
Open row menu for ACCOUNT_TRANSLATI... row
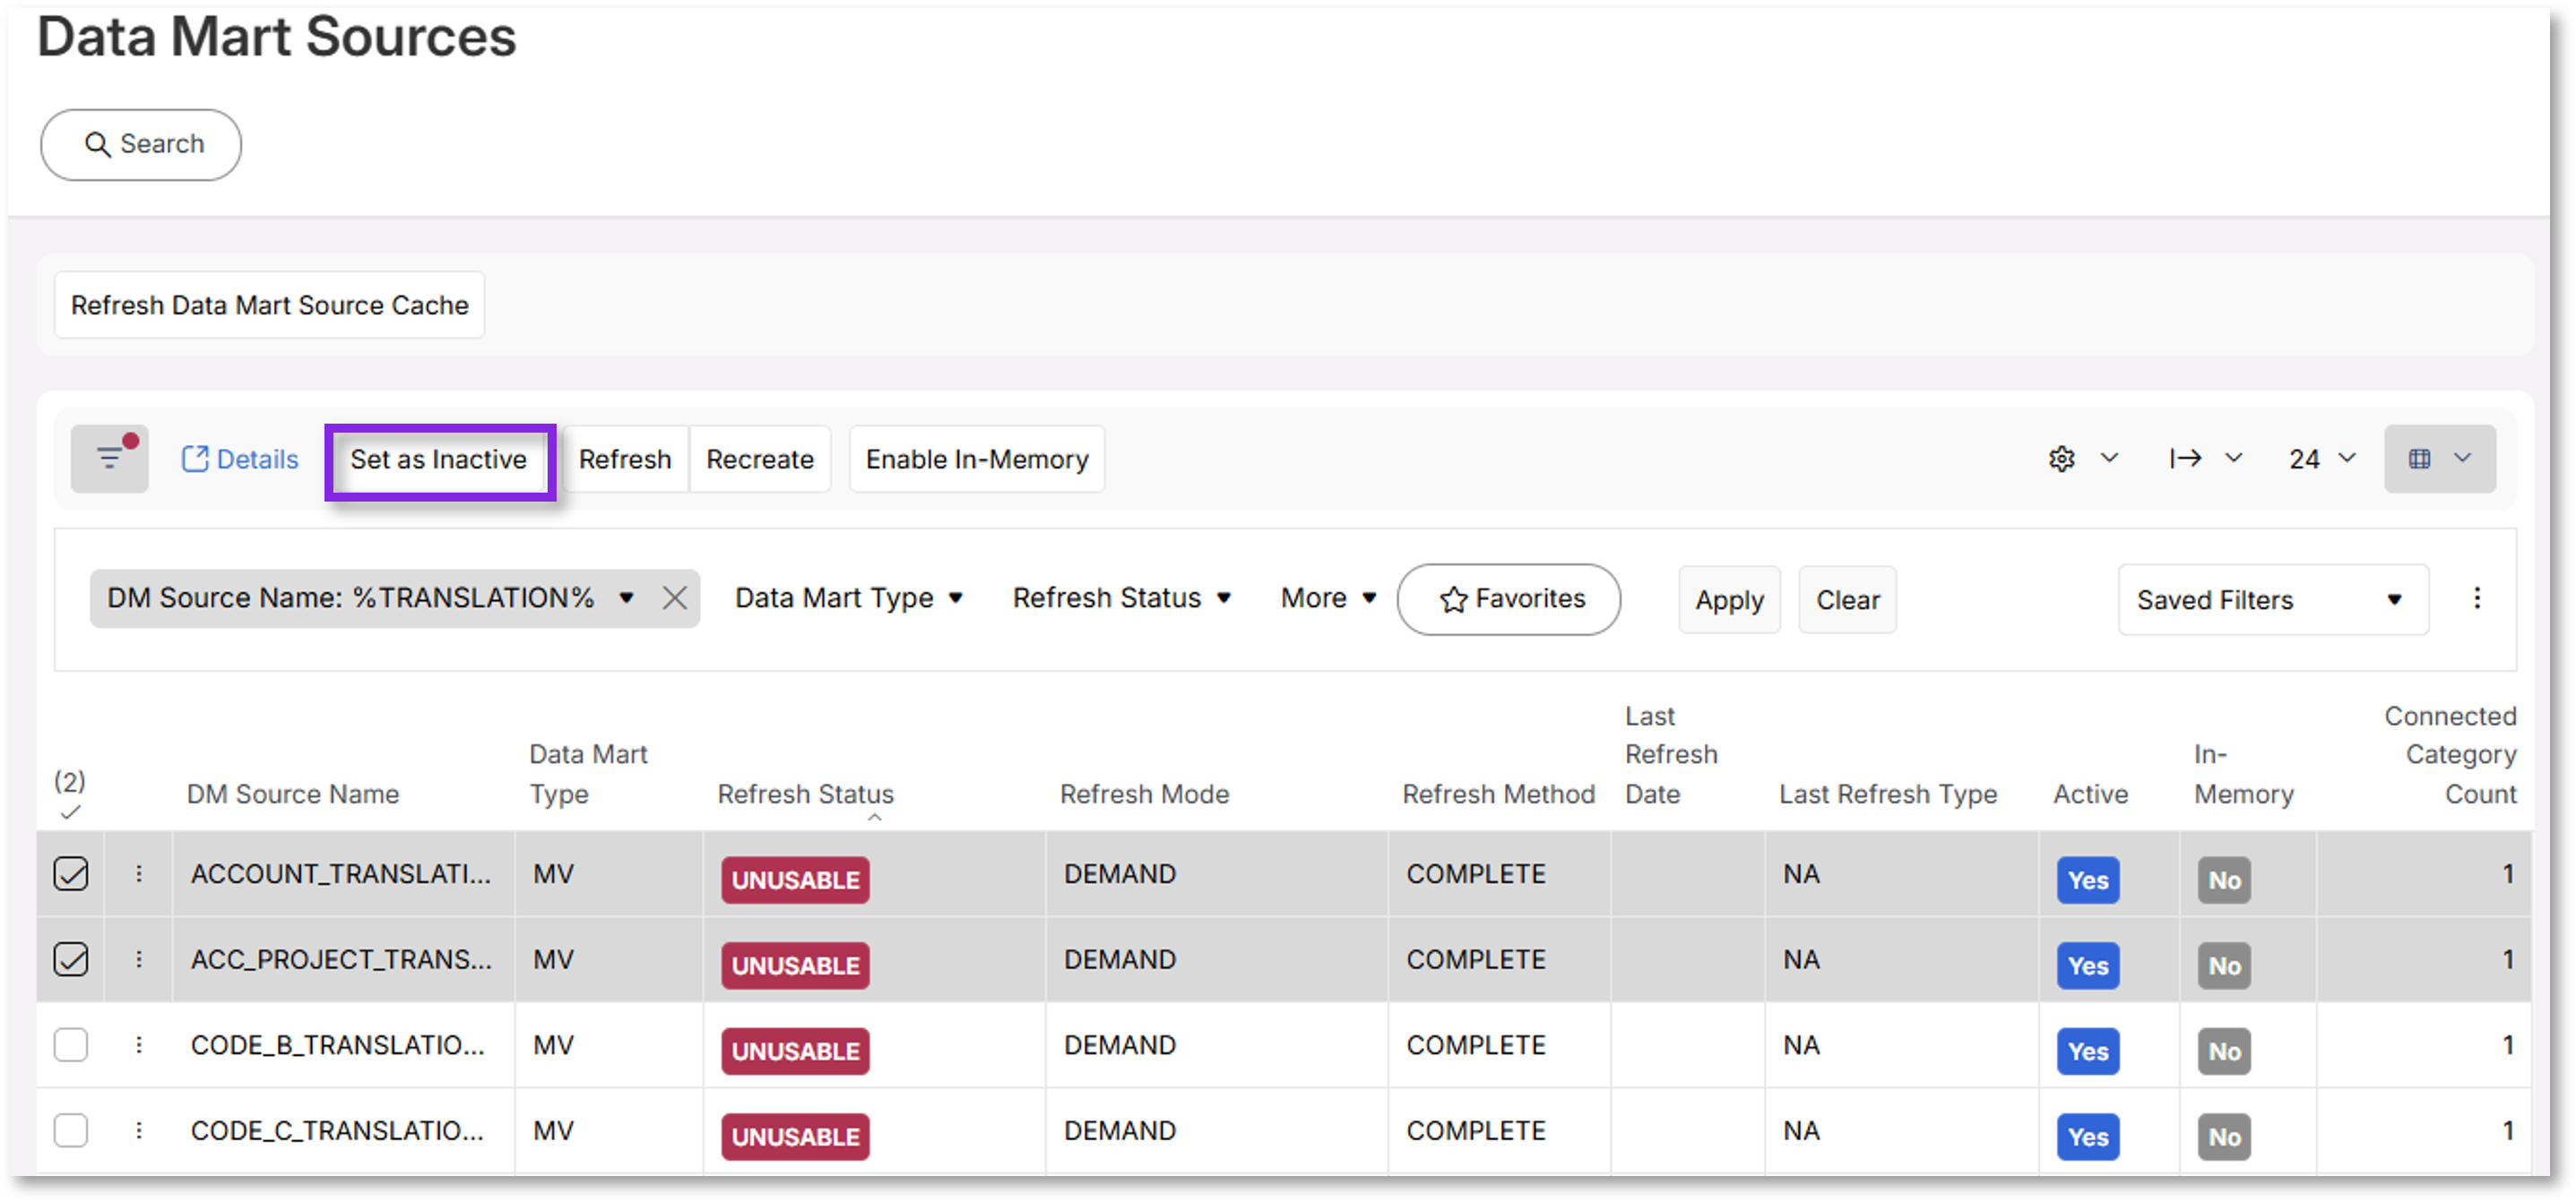coord(139,874)
